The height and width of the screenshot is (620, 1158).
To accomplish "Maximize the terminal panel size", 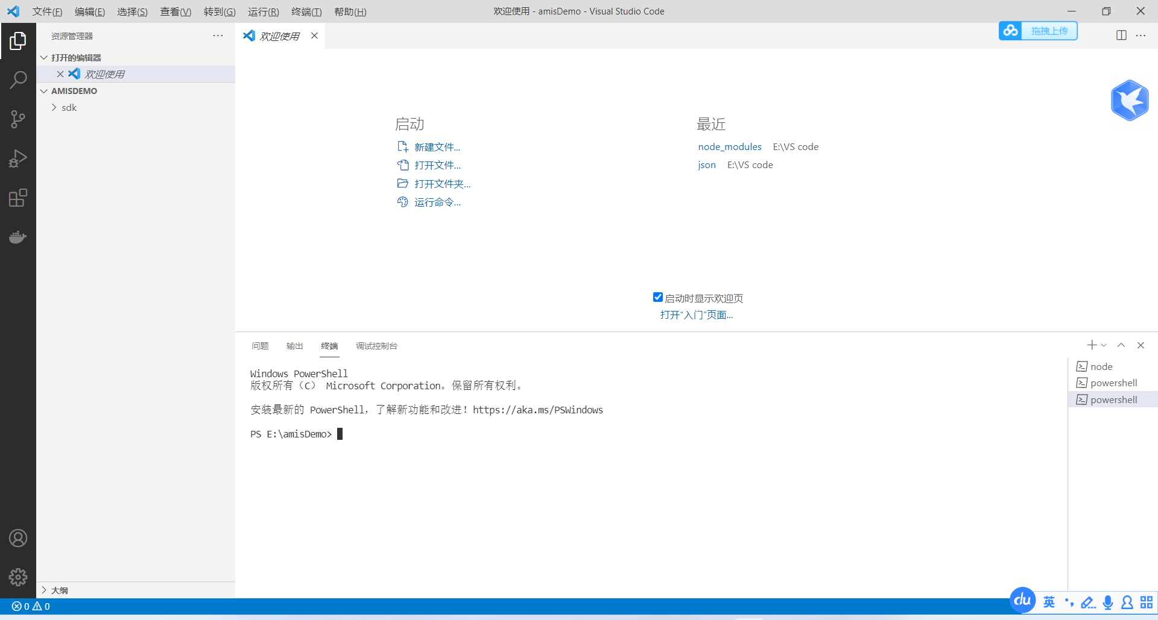I will click(1121, 345).
